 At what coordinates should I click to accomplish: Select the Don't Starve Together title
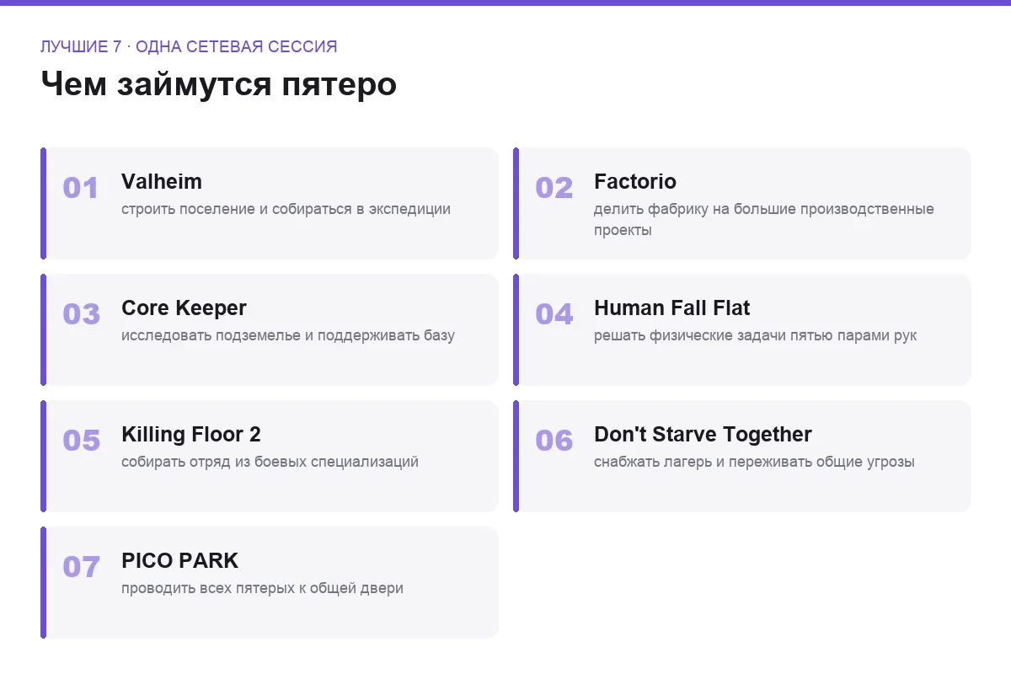click(x=703, y=434)
